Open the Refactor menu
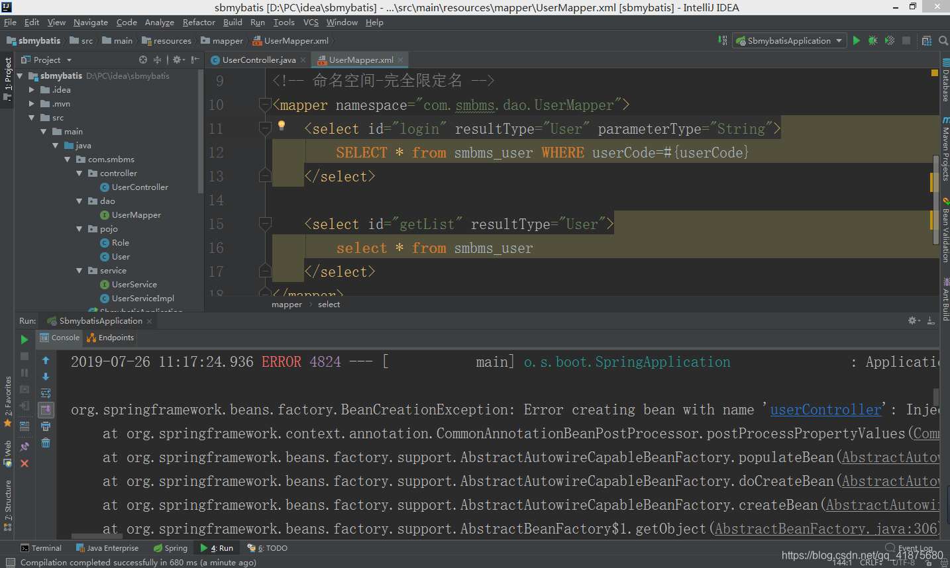This screenshot has height=568, width=950. coord(199,22)
